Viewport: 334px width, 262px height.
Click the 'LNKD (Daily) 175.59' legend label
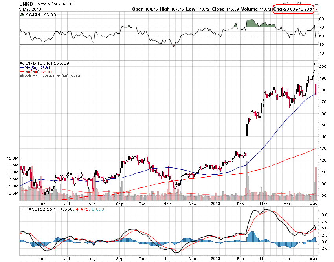[x=47, y=64]
